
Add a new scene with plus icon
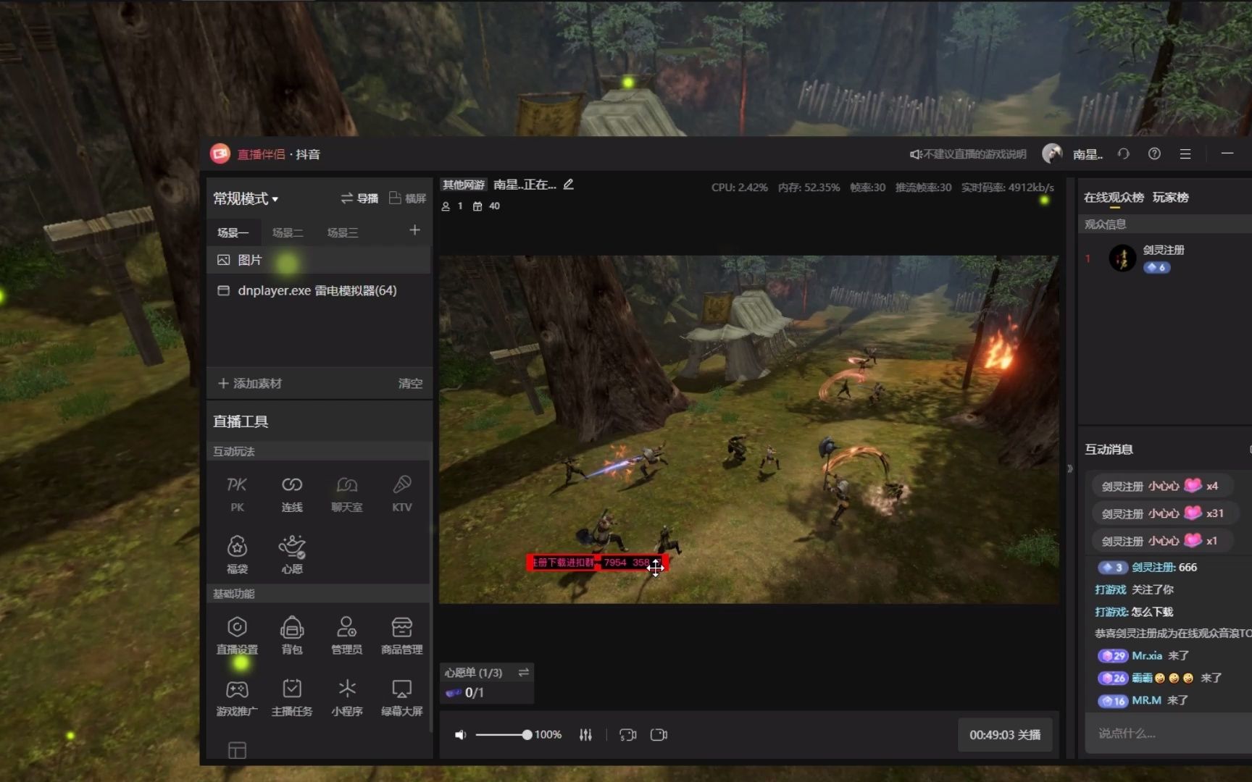coord(414,230)
